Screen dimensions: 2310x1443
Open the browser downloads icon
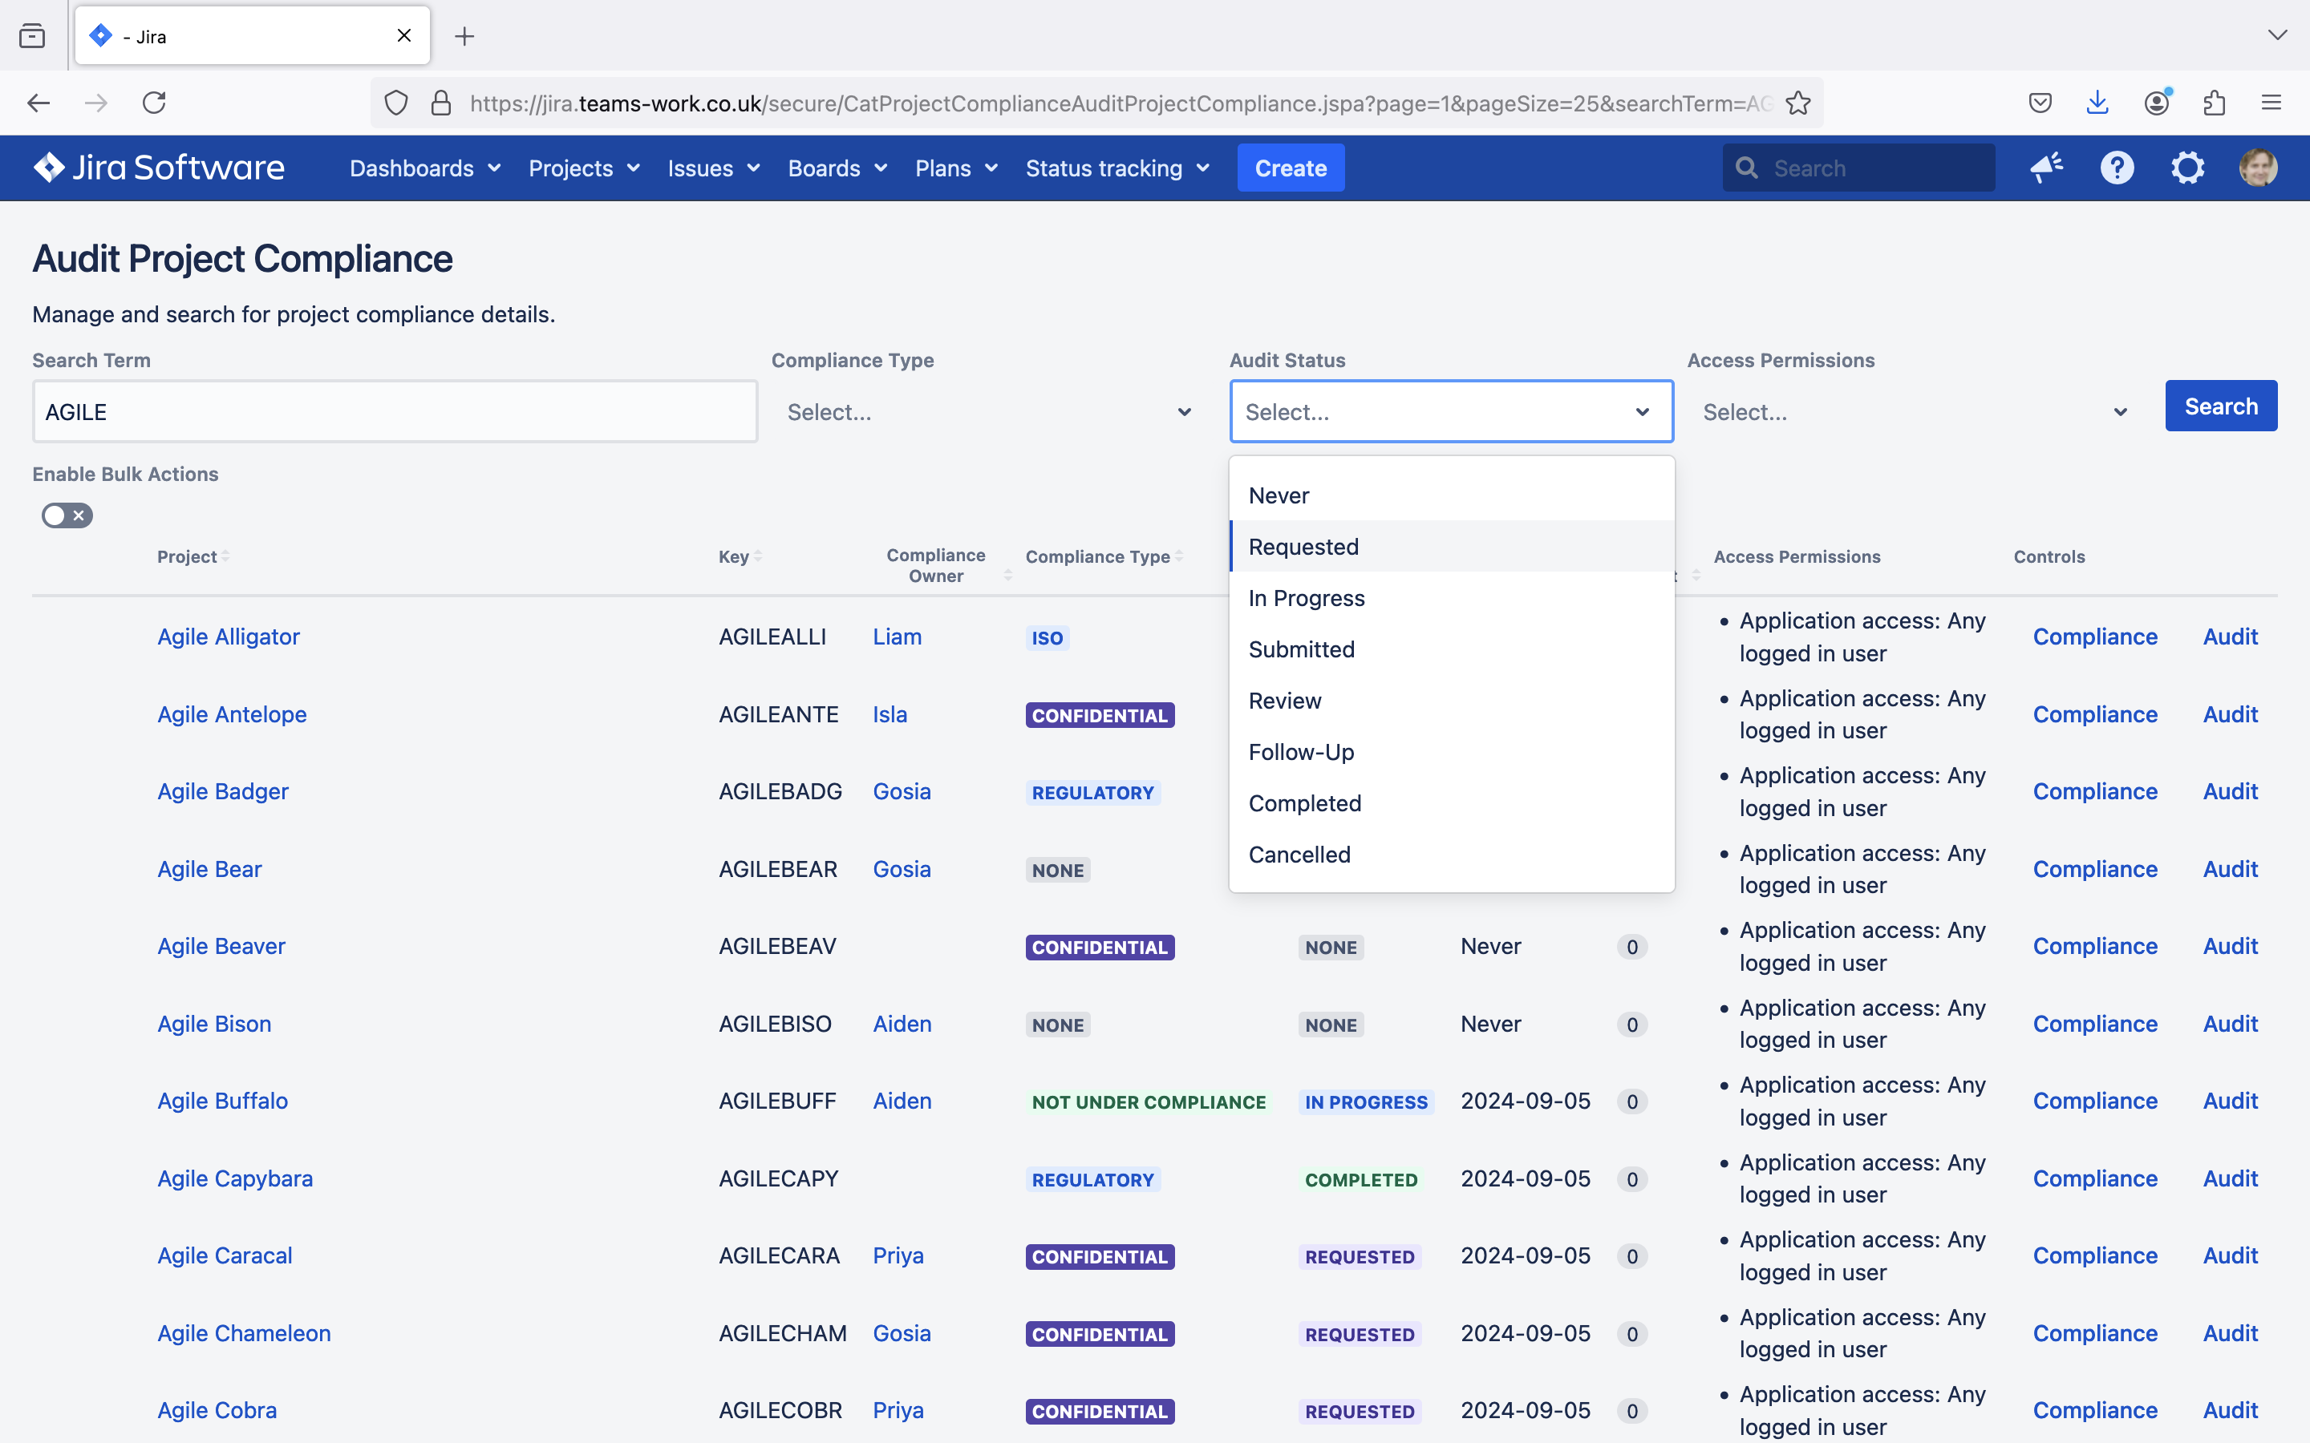tap(2097, 103)
